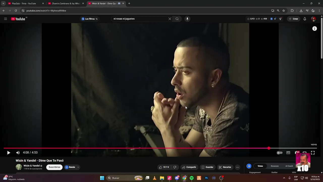The image size is (323, 182).
Task: Open the page zoom magnifier icon
Action: (278, 11)
